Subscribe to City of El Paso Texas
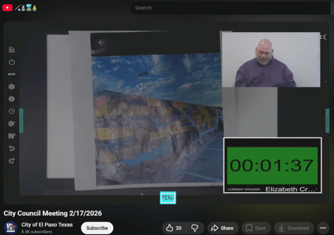 point(97,228)
